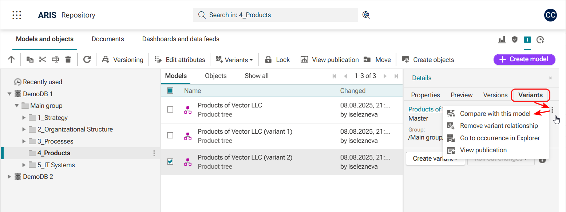
Task: Click the scissors Cut icon
Action: pos(43,60)
